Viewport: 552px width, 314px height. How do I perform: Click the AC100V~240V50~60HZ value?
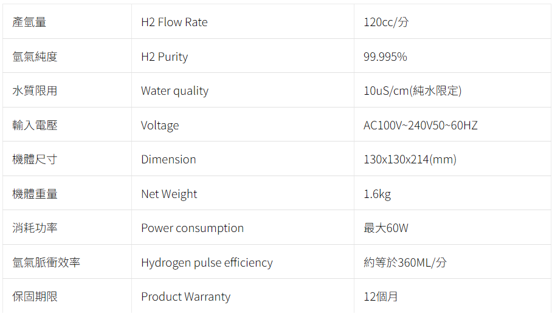(420, 126)
